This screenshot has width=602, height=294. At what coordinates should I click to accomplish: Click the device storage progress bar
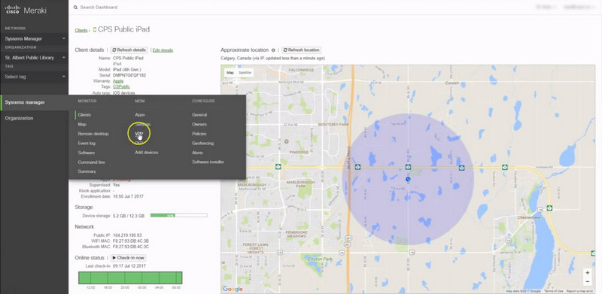(x=179, y=216)
